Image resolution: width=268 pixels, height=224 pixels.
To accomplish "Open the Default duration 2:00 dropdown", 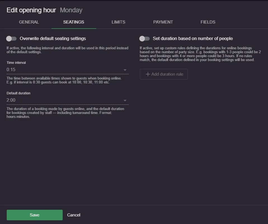I will click(68, 100).
